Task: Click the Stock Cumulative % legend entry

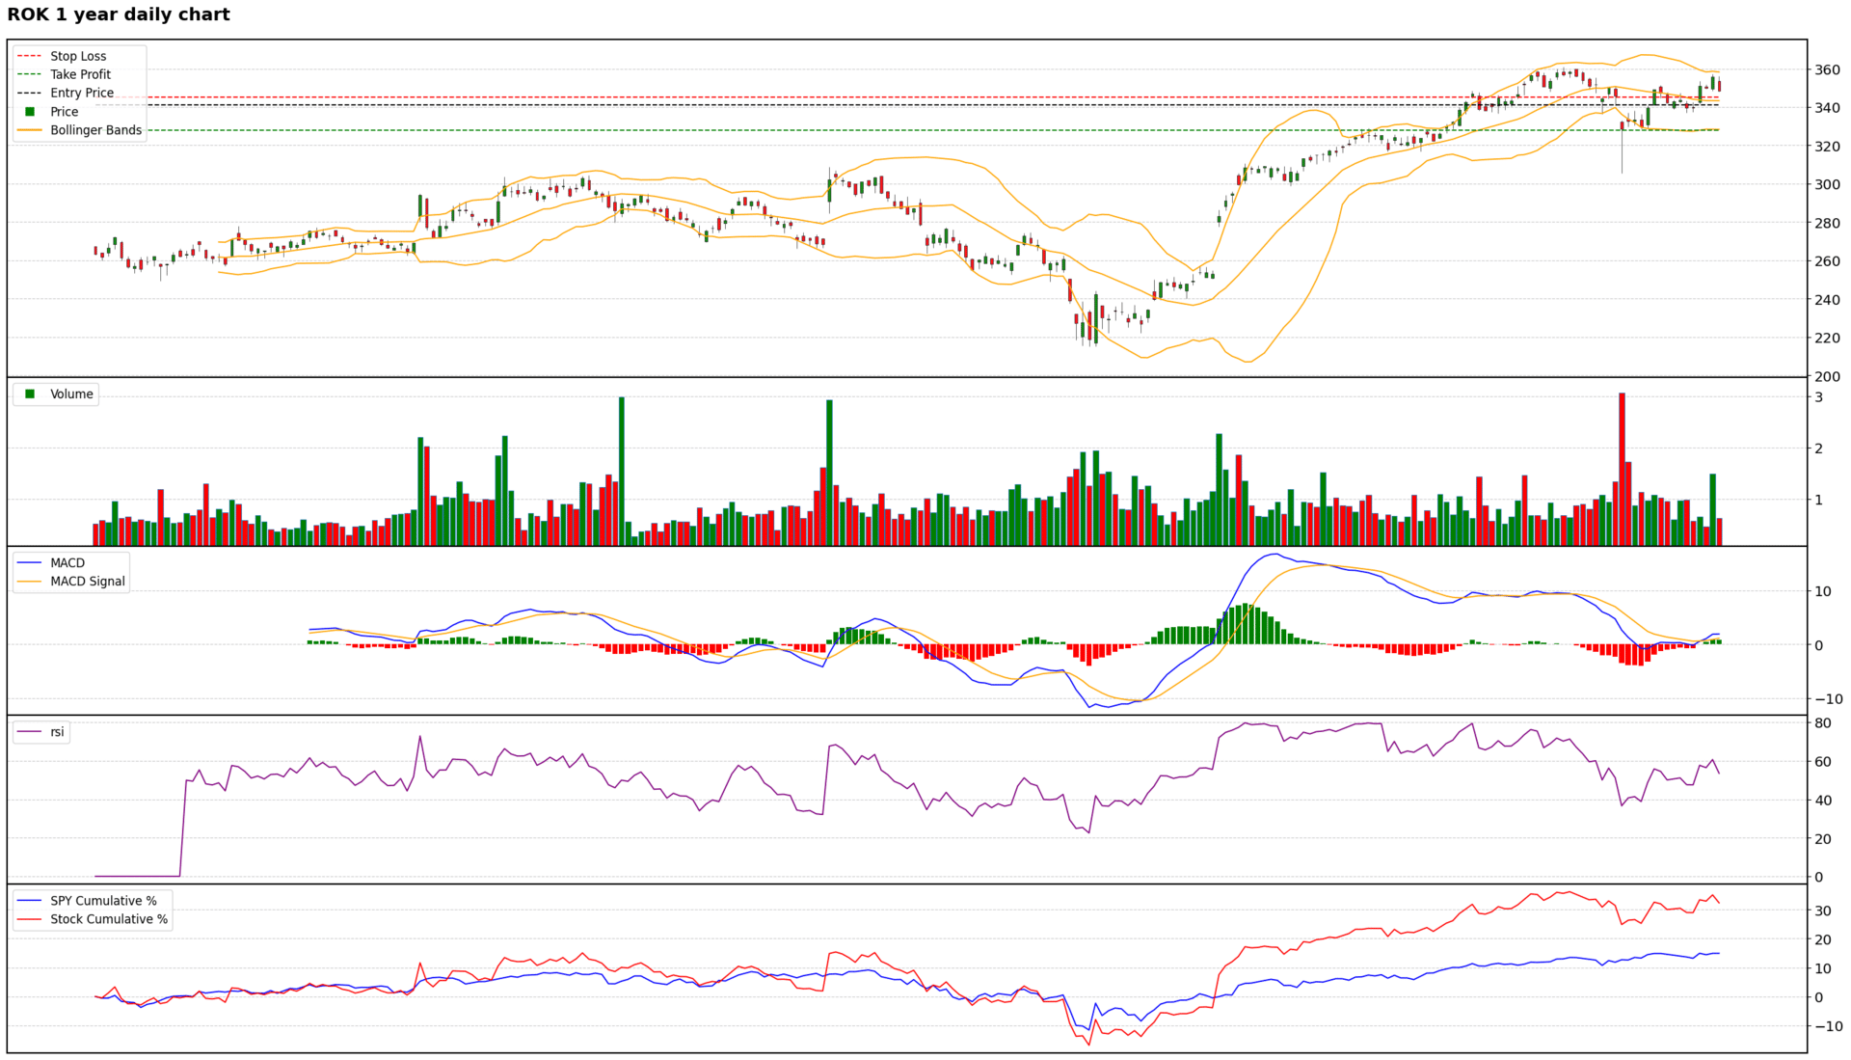Action: [109, 919]
